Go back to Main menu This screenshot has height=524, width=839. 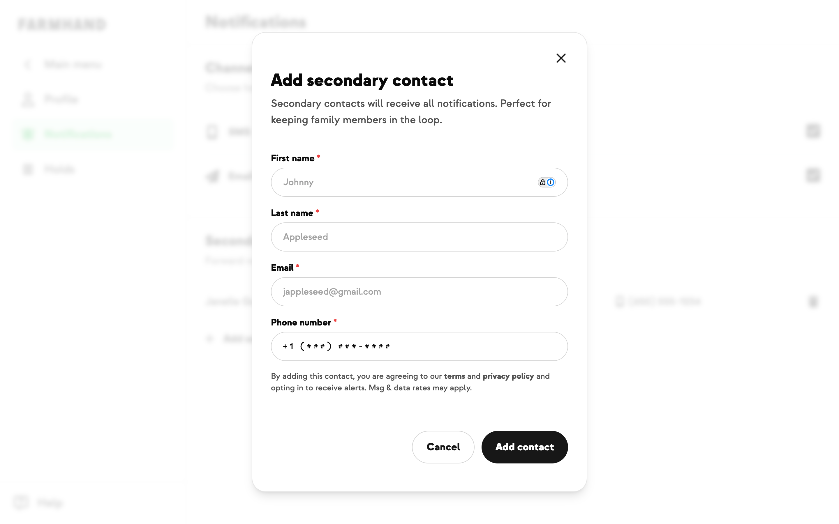pos(73,64)
